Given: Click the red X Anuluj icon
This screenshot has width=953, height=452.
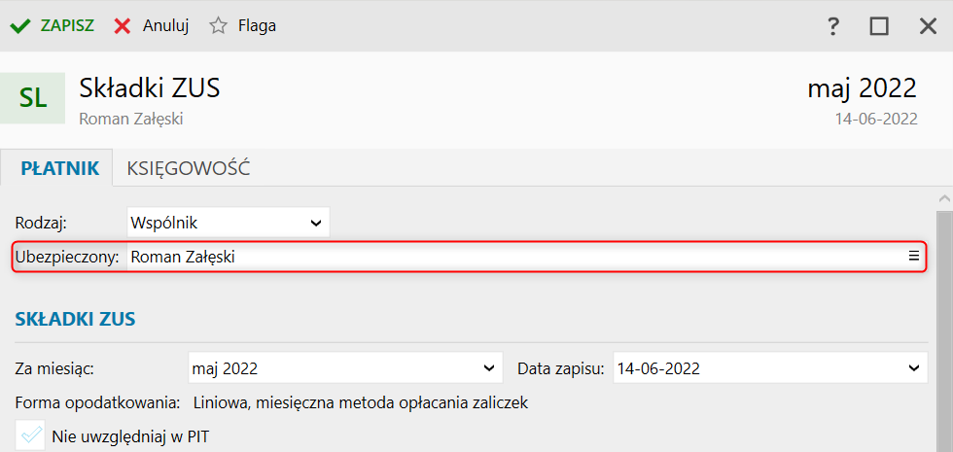Looking at the screenshot, I should click(x=123, y=26).
